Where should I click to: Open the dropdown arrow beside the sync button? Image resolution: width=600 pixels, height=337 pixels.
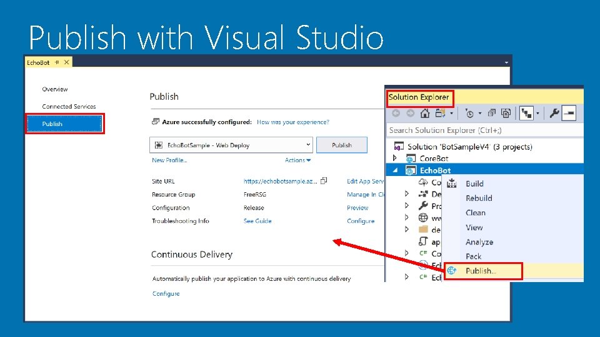click(x=537, y=114)
